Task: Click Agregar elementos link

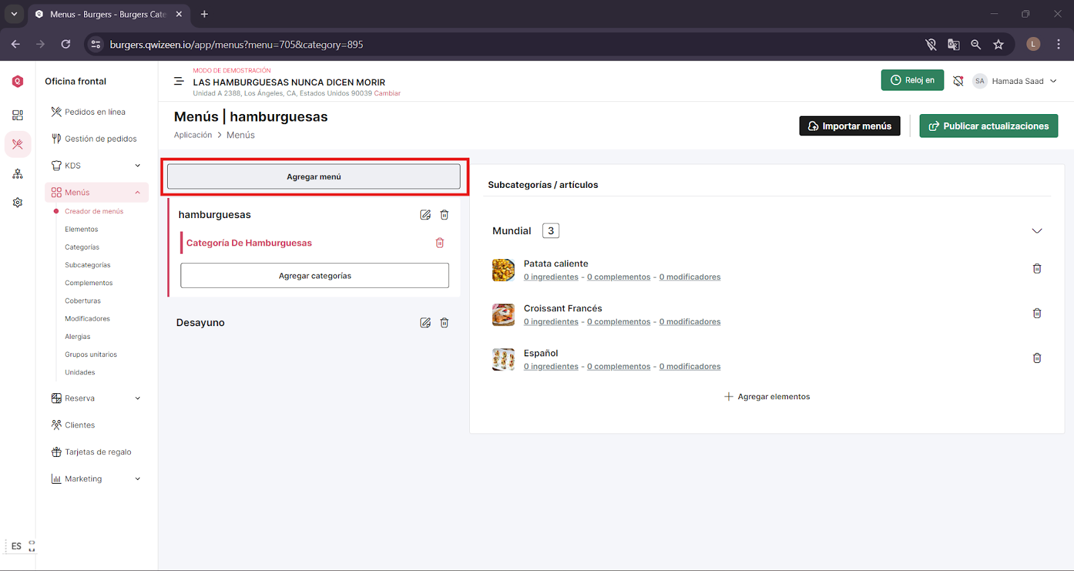Action: (x=767, y=397)
